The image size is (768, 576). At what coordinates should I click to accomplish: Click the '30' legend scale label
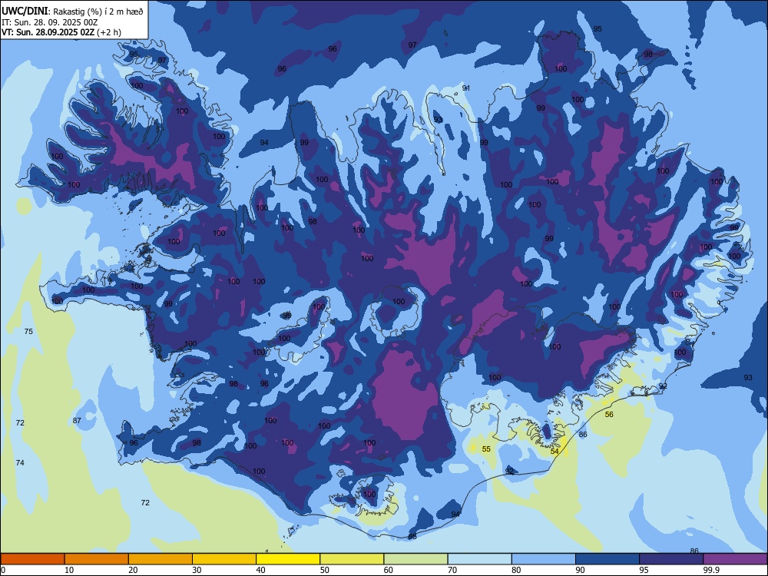pos(197,570)
